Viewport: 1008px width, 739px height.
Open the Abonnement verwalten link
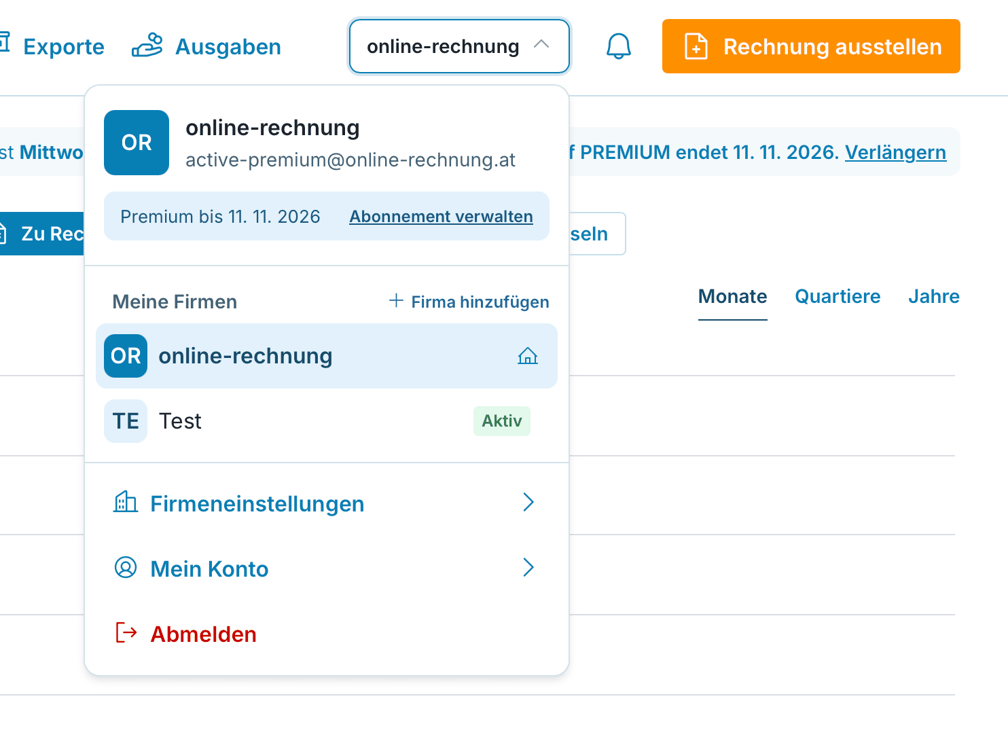tap(442, 217)
